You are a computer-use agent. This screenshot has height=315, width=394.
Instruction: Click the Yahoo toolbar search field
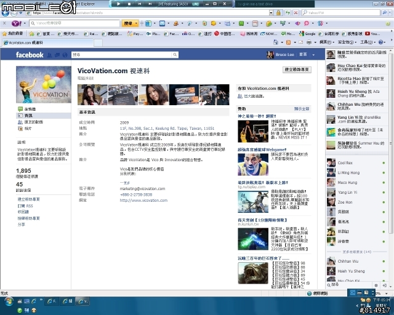pos(74,23)
